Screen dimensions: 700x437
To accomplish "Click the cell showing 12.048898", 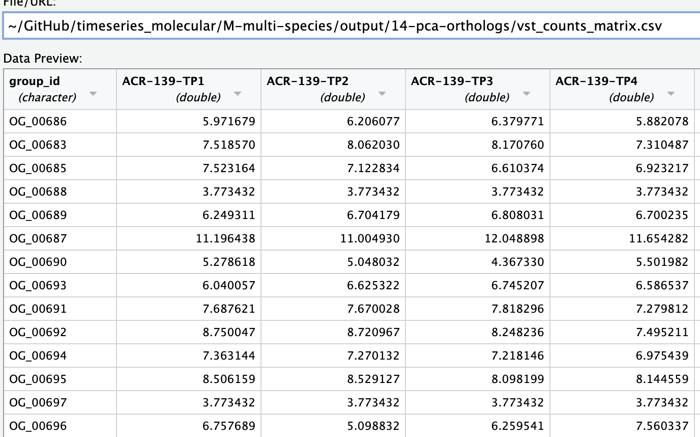I will (514, 238).
